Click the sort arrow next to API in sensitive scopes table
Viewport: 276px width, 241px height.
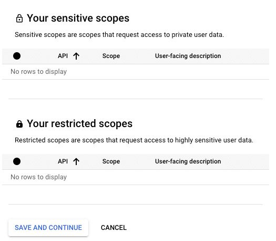(x=76, y=56)
